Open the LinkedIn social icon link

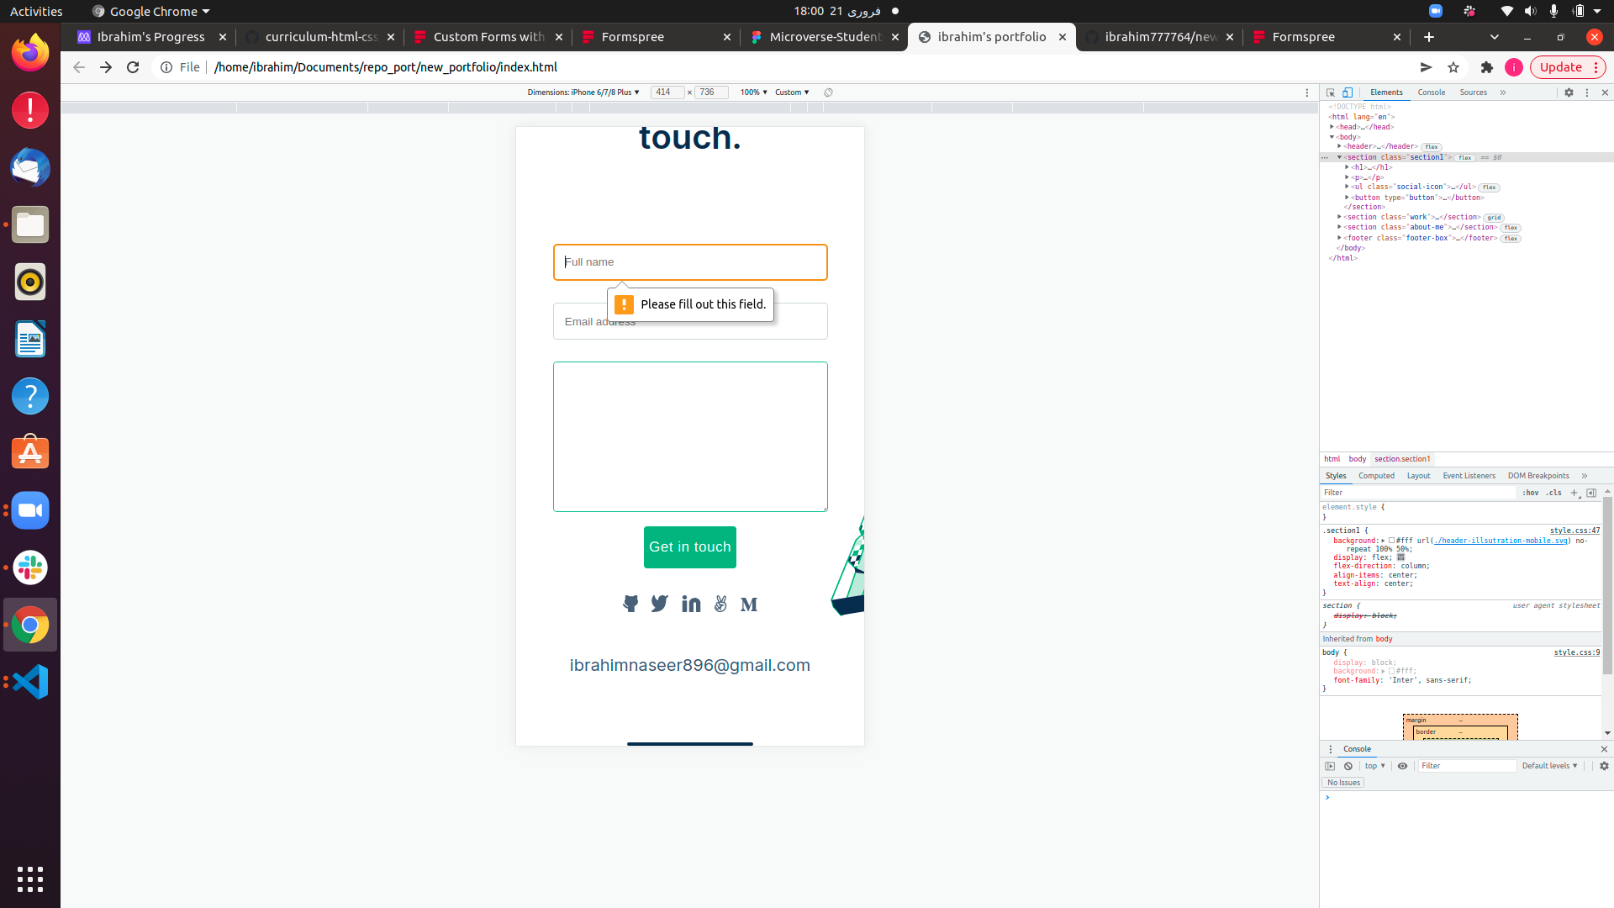691,604
